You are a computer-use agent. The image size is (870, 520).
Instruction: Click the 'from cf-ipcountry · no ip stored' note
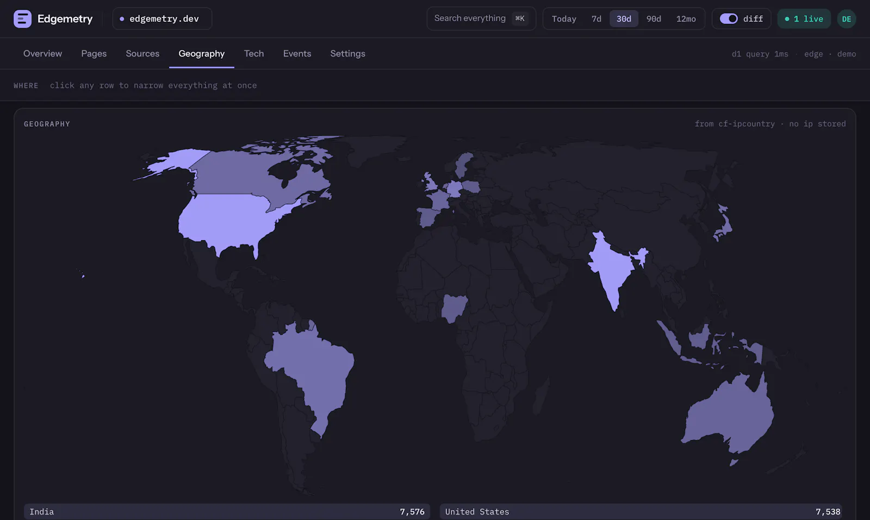770,124
